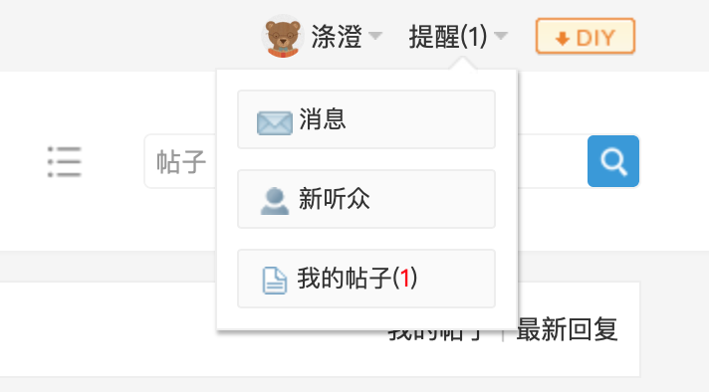Expand the dropdown arrow next to 涤澄
This screenshot has width=709, height=392.
pyautogui.click(x=375, y=35)
